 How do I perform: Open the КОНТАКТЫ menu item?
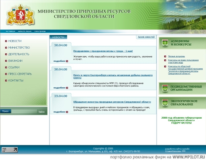[16, 80]
